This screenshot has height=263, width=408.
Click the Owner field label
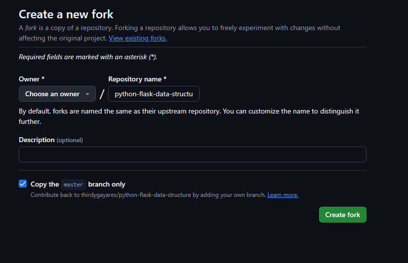coord(32,79)
